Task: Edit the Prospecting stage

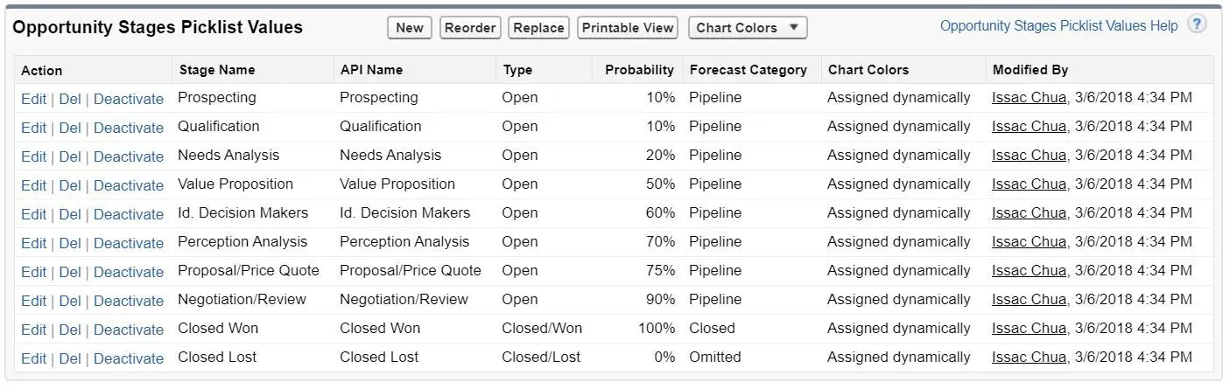Action: tap(33, 99)
